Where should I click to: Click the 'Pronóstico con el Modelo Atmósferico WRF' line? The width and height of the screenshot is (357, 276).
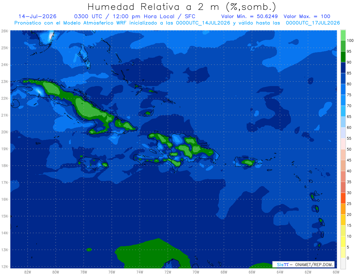coord(177,23)
